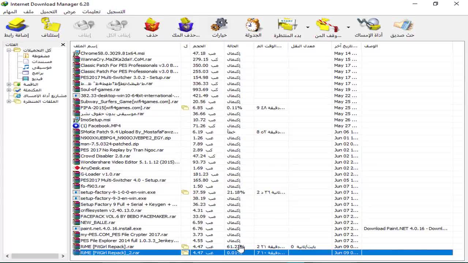468x263 pixels.
Task: Click the AnyDesk.exe red icon
Action: pyautogui.click(x=76, y=168)
